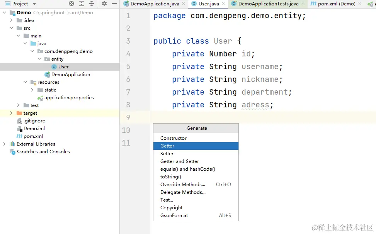Hide the Project tool window with minus icon

coord(114,3)
